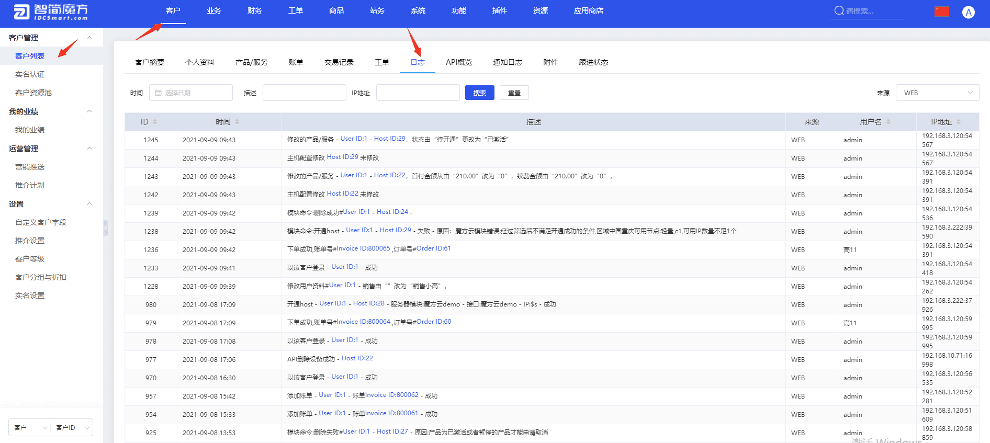The image size is (990, 443).
Task: Collapse the 运营管理 section
Action: (89, 149)
